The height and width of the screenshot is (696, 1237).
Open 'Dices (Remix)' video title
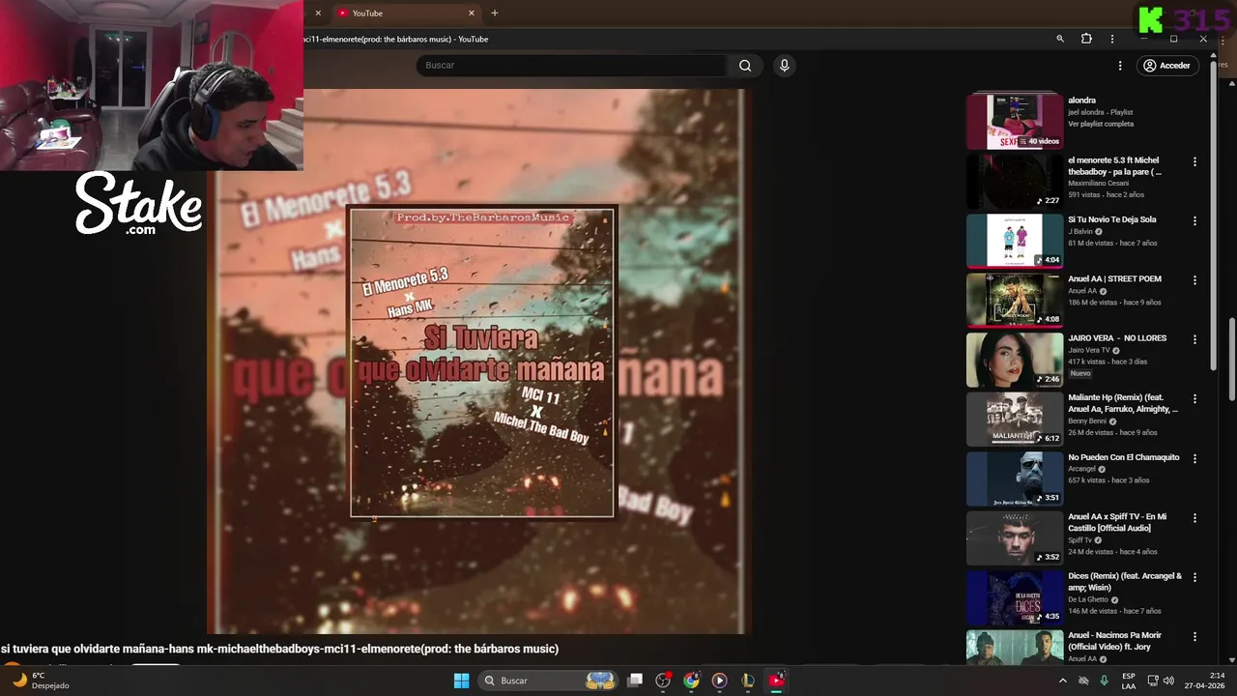click(1125, 581)
